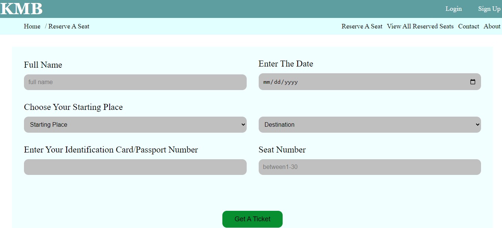
Task: Open the Starting Place dropdown
Action: click(135, 124)
